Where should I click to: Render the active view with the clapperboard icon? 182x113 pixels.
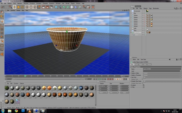coord(43,7)
